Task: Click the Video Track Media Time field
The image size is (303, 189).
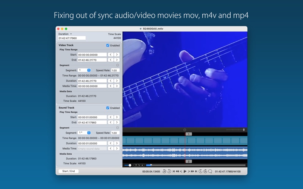Action: click(92, 86)
